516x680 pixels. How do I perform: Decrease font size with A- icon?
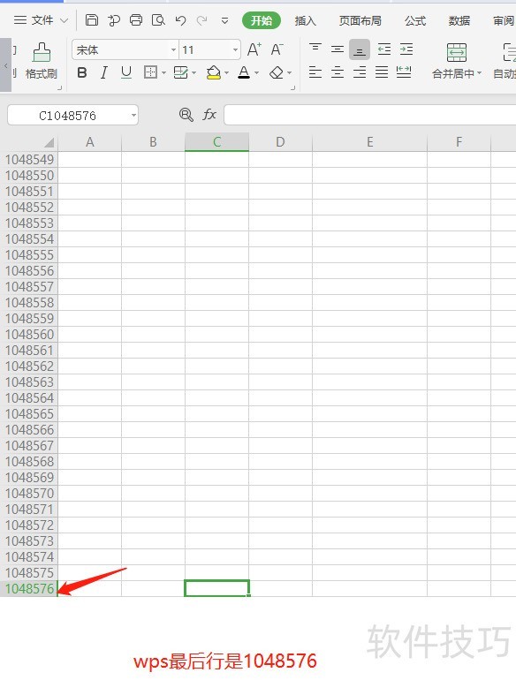tap(277, 49)
